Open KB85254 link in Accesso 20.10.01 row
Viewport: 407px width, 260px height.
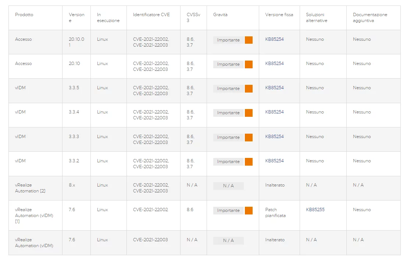click(x=274, y=39)
